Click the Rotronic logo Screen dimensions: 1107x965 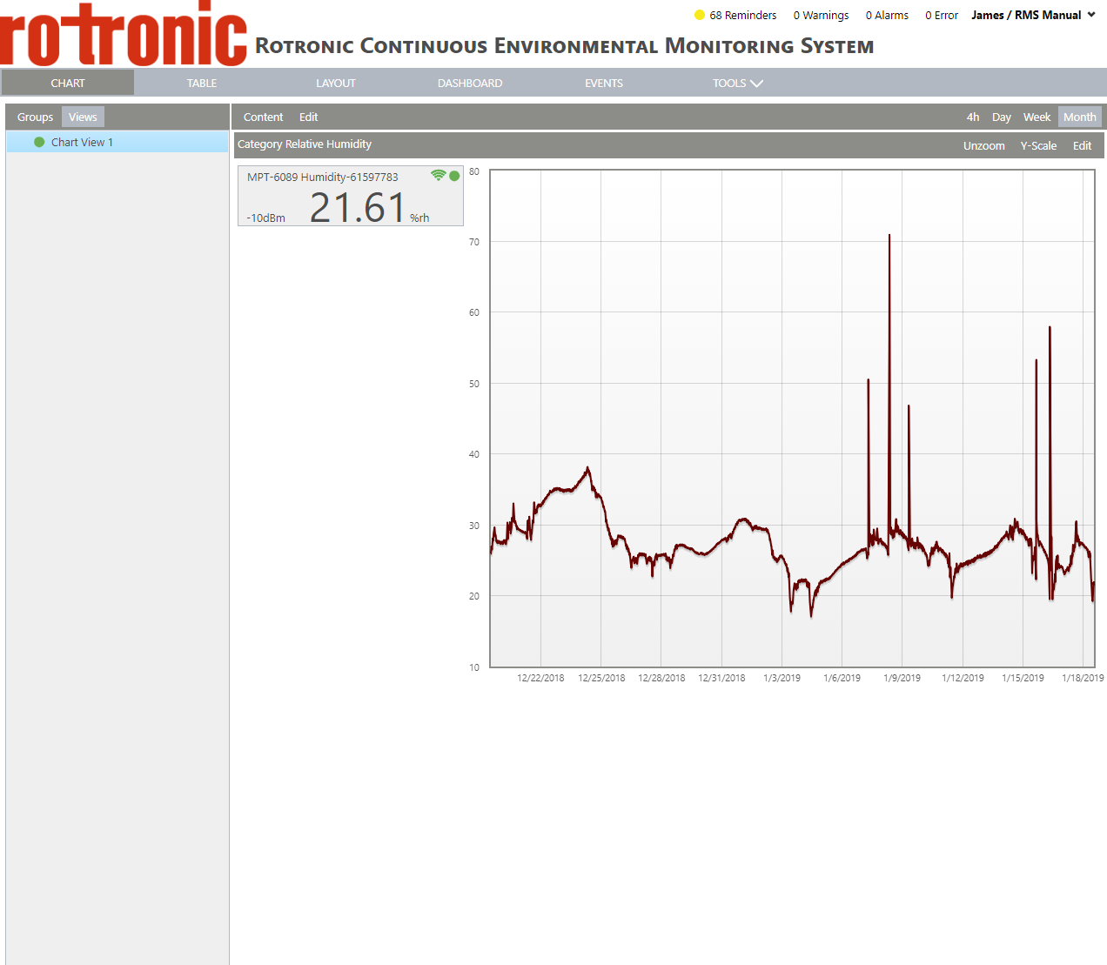pos(124,34)
